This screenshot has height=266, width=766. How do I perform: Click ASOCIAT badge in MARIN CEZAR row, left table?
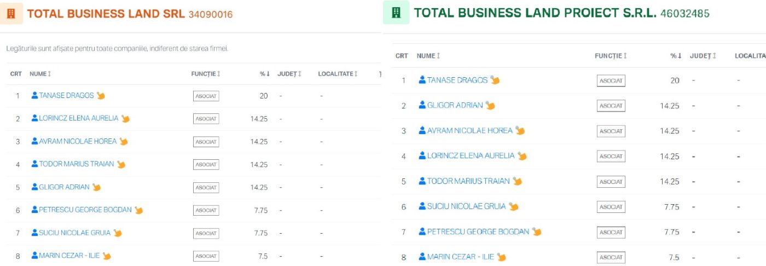coord(206,256)
